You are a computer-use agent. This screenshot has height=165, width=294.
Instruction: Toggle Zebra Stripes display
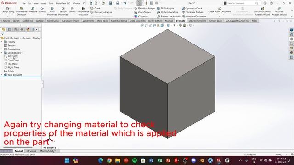coord(142,12)
